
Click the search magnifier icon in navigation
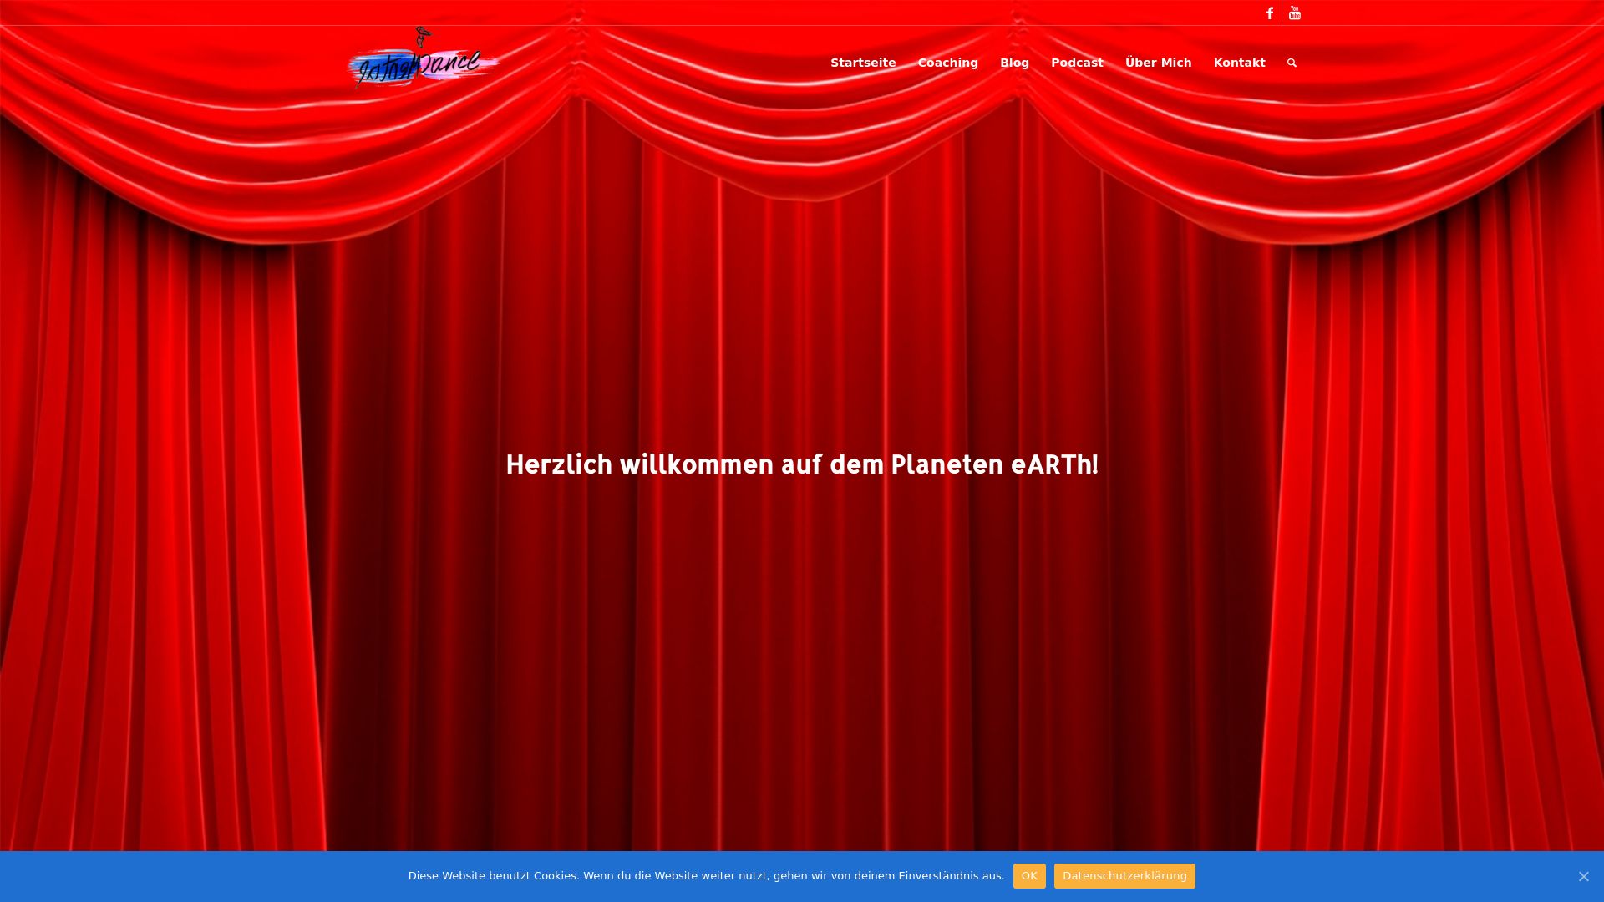coord(1292,63)
